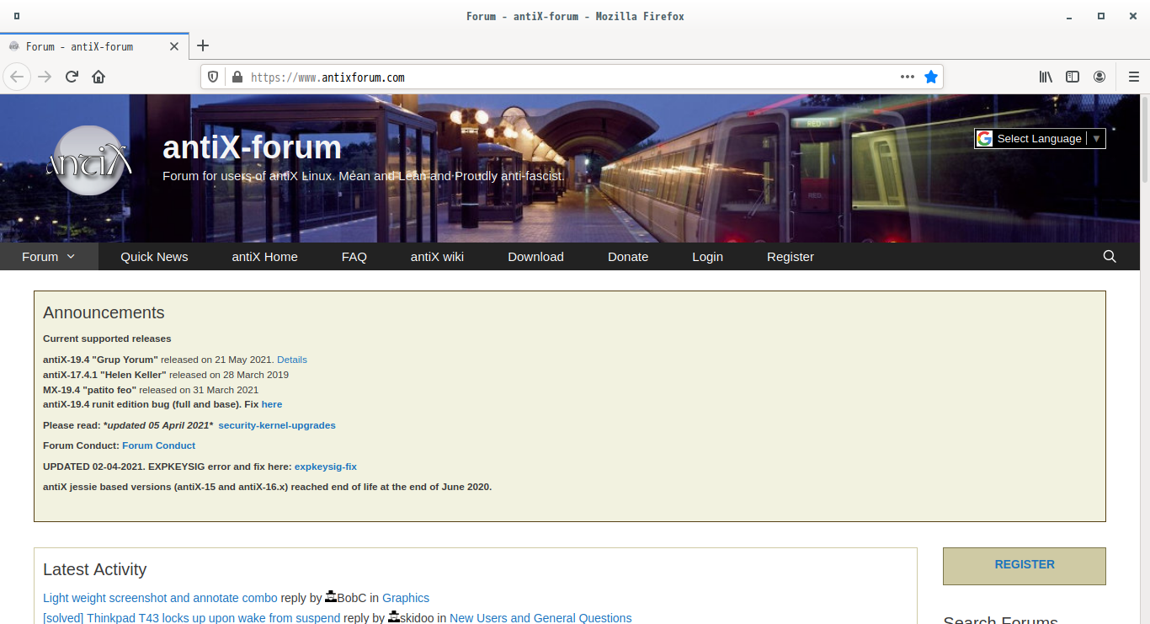Open a new tab with plus button

(x=203, y=46)
